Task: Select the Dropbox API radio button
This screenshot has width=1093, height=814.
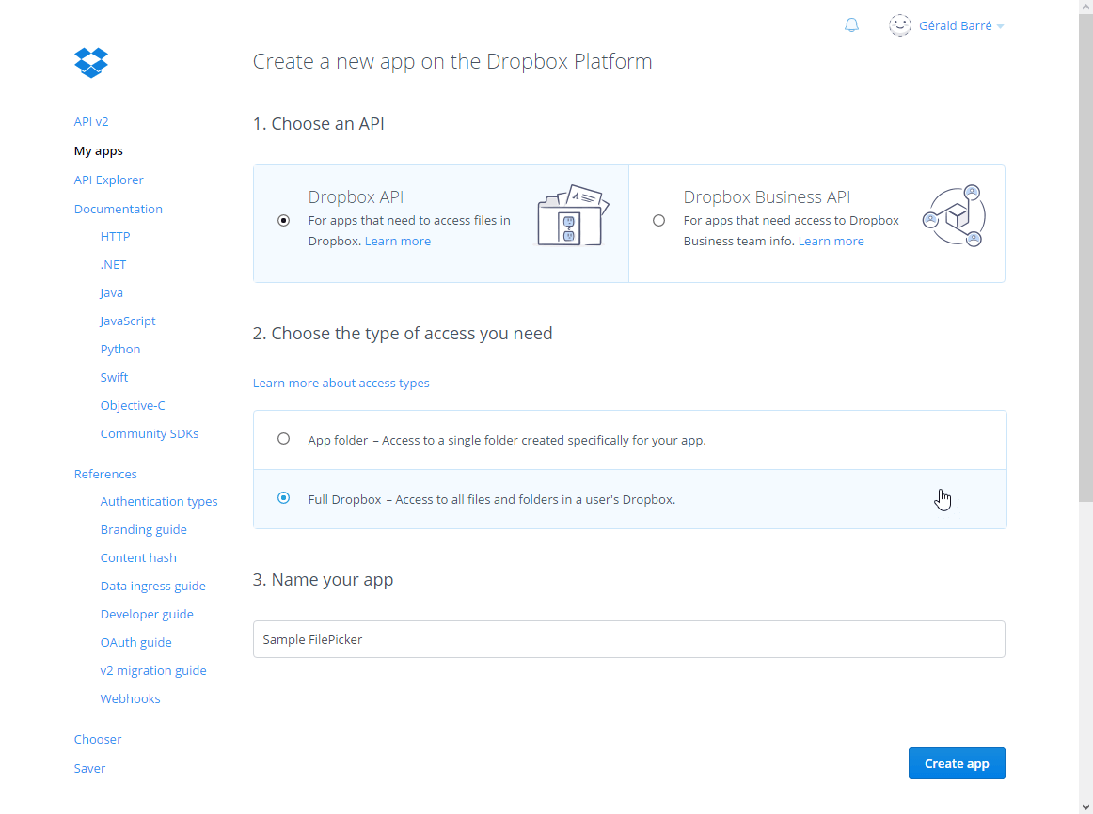Action: point(284,220)
